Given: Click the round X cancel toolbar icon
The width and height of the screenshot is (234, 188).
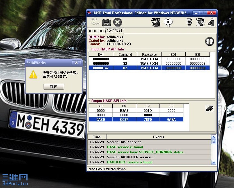Looking at the screenshot, I should [x=117, y=22].
